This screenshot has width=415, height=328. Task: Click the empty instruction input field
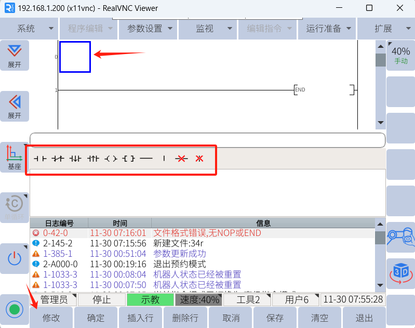(207, 140)
